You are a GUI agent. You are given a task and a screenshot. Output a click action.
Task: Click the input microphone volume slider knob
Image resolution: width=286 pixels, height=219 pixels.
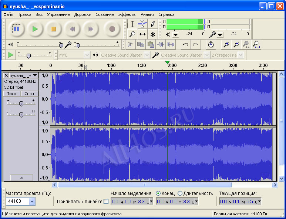tap(78, 46)
